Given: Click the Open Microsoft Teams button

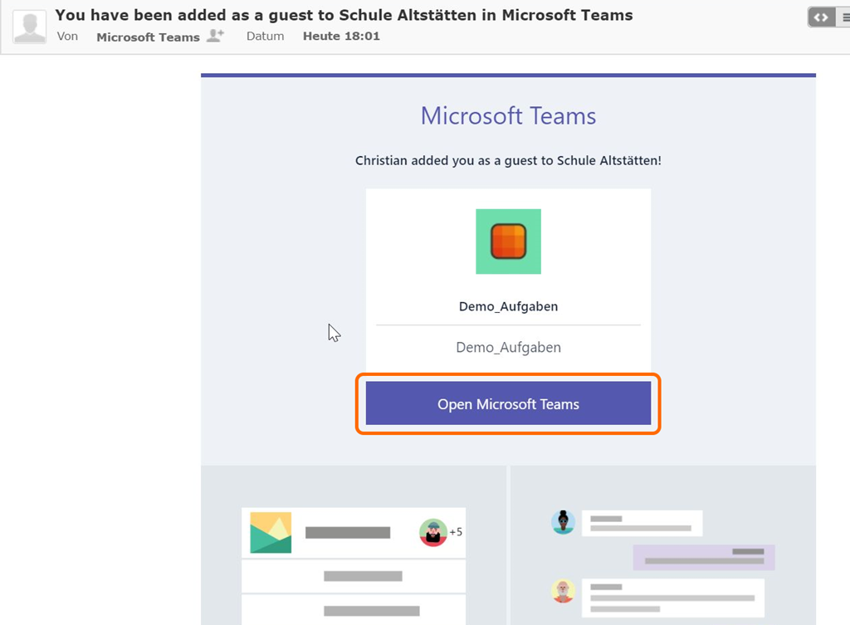Looking at the screenshot, I should [508, 404].
